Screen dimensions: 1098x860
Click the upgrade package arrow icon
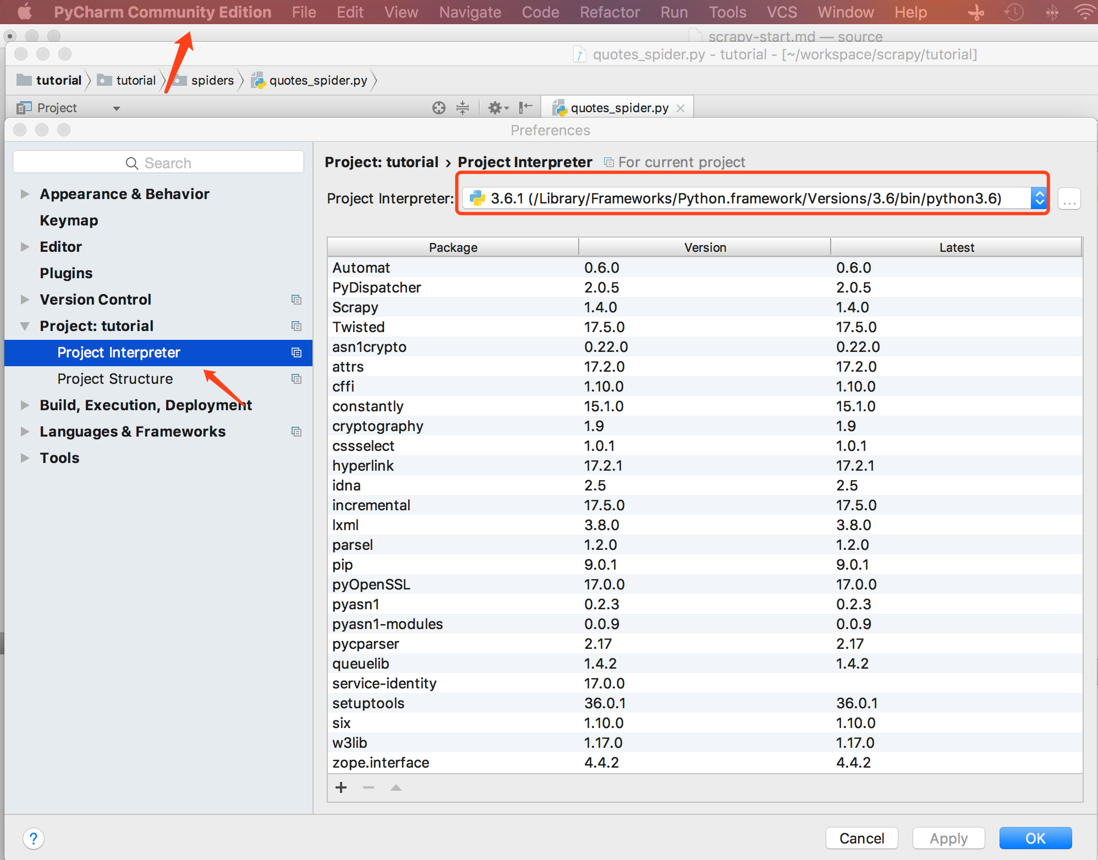(396, 787)
